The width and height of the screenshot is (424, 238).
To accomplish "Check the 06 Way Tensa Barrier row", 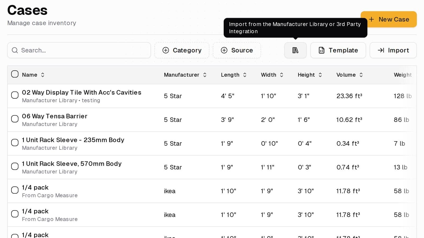I will point(15,119).
